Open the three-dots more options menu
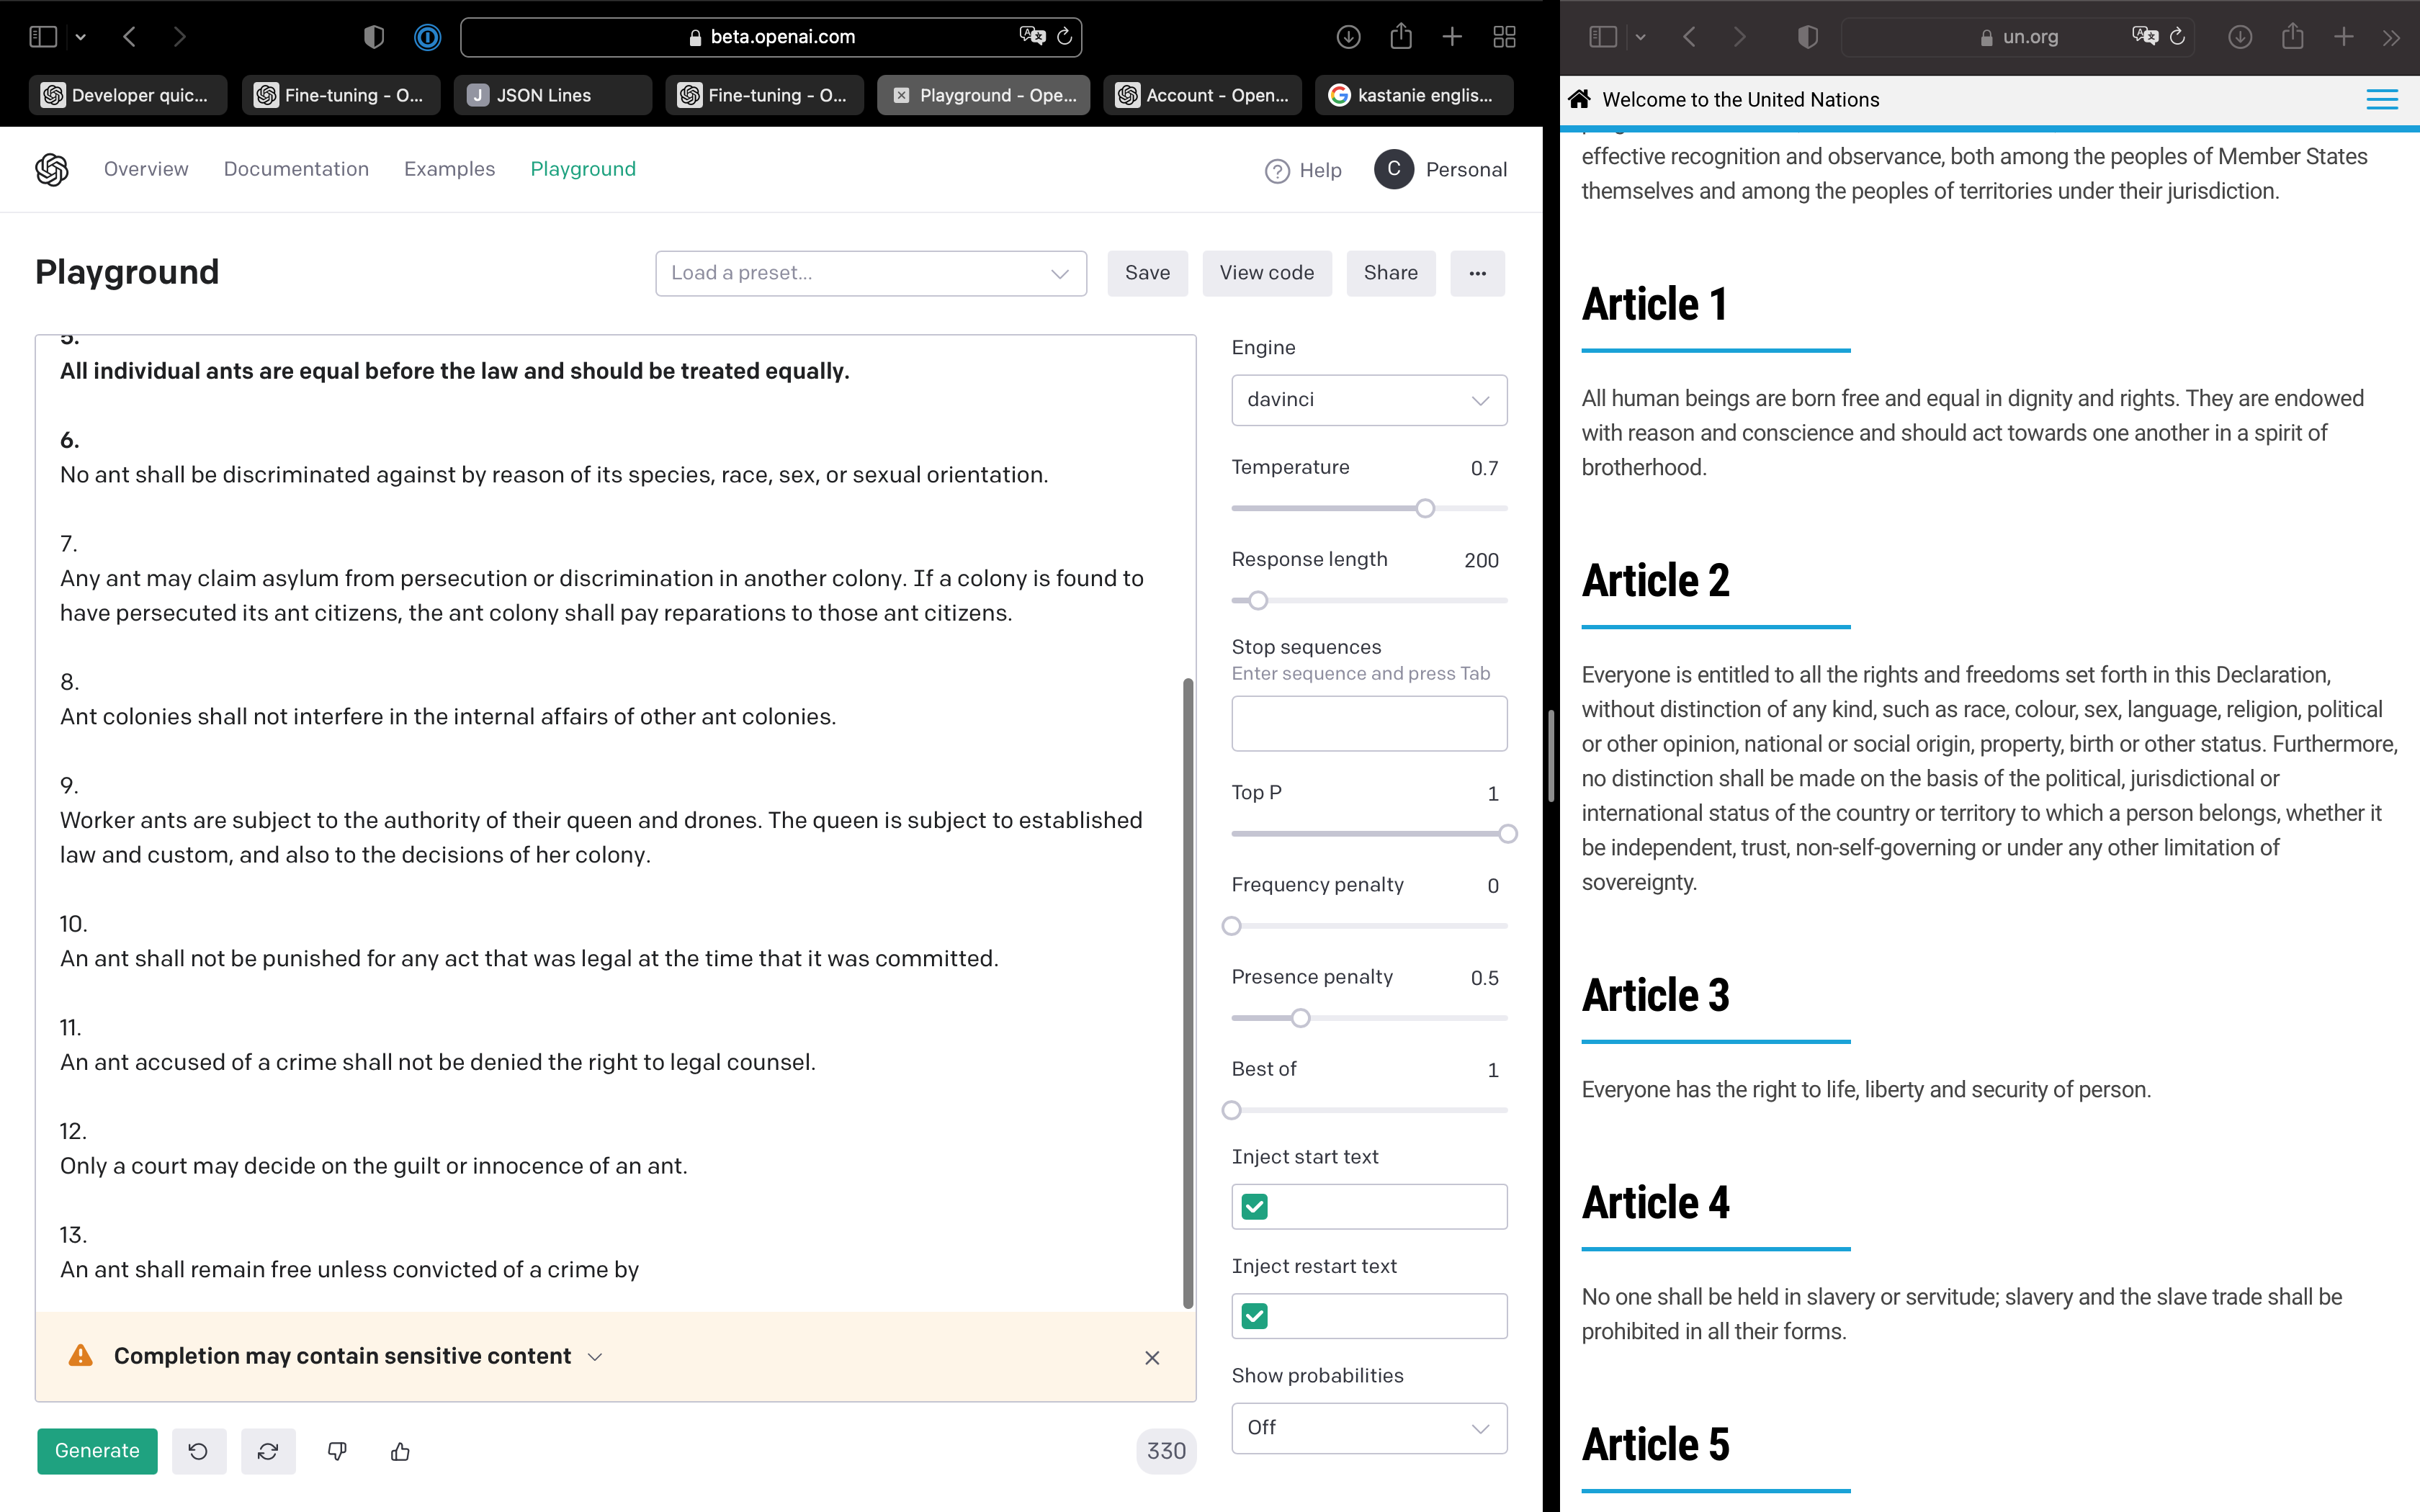 pyautogui.click(x=1477, y=273)
